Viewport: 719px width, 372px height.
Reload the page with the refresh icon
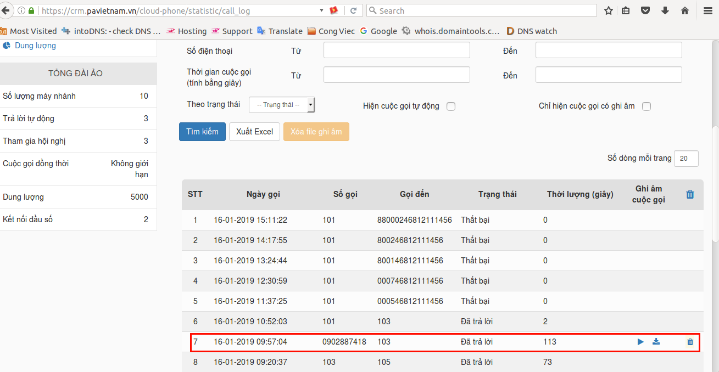pyautogui.click(x=354, y=10)
